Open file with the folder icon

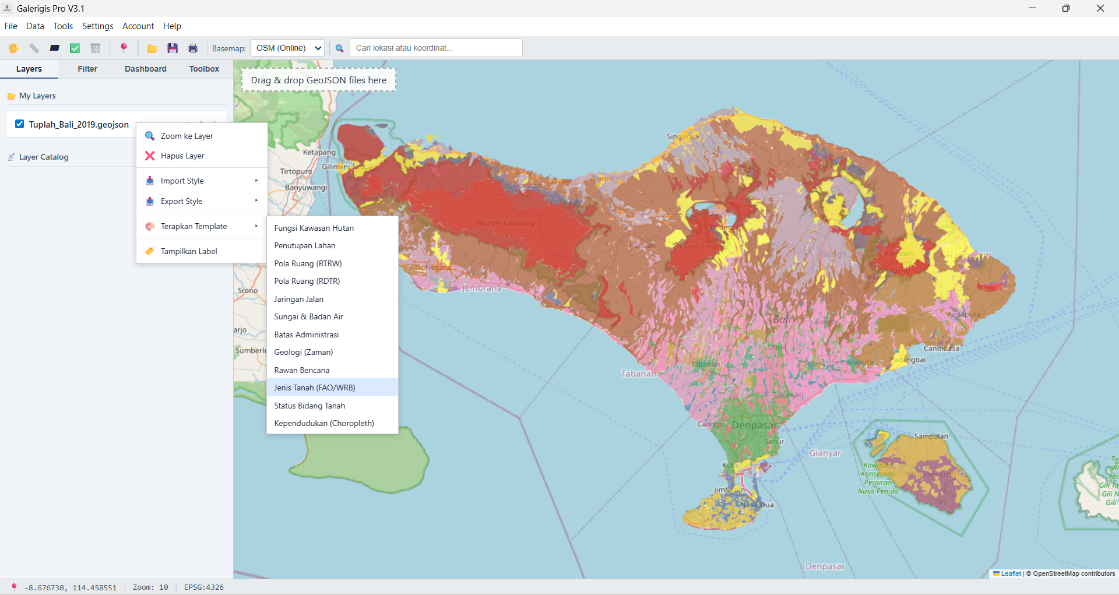coord(152,48)
